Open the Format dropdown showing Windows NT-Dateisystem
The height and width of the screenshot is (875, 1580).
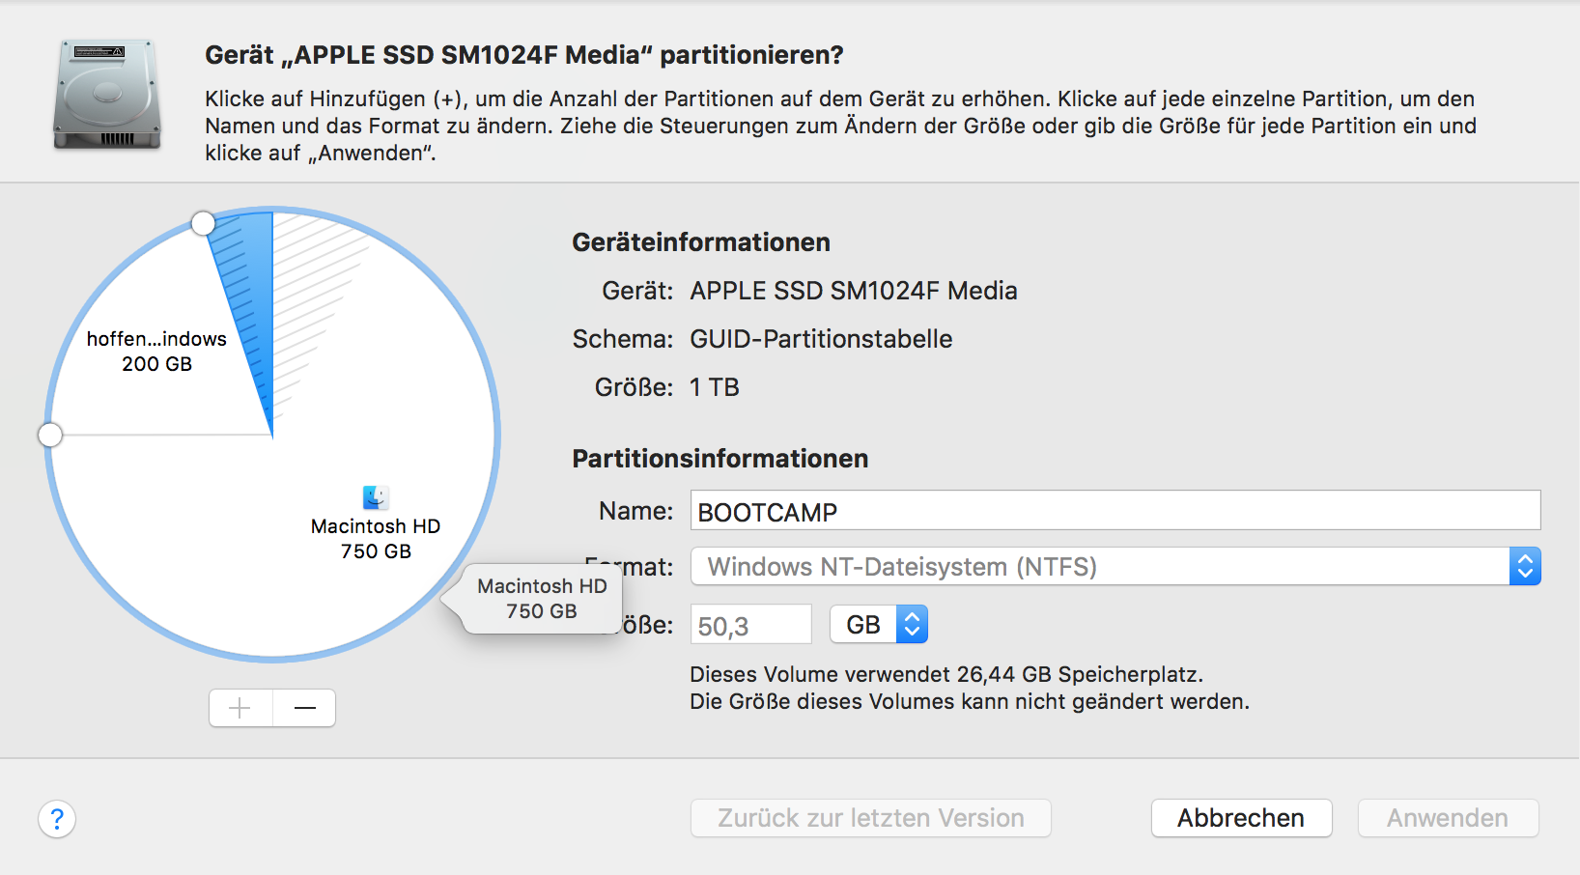[x=1114, y=567]
